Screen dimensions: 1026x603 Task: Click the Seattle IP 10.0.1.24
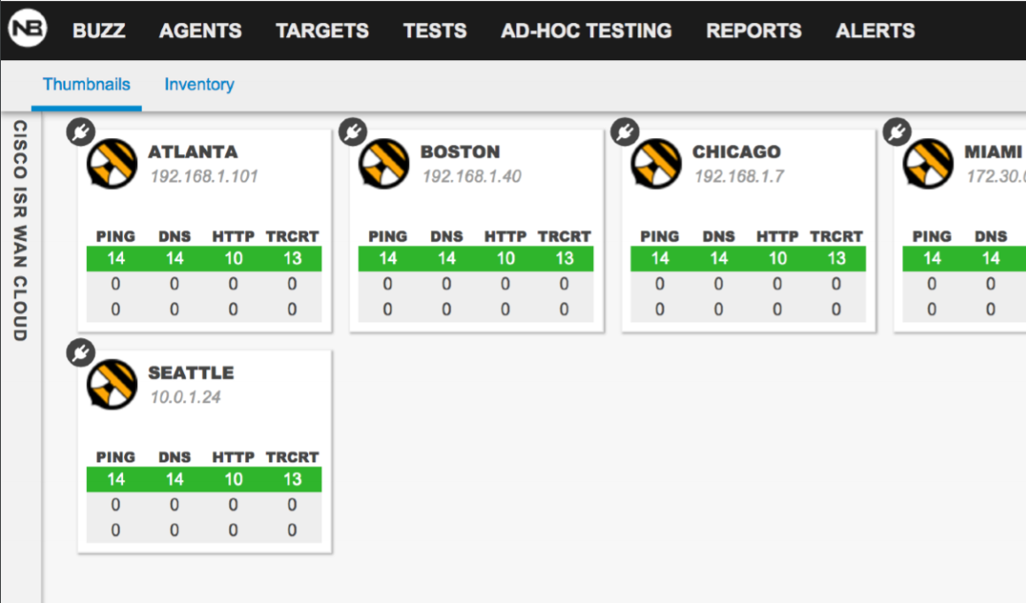(x=185, y=397)
